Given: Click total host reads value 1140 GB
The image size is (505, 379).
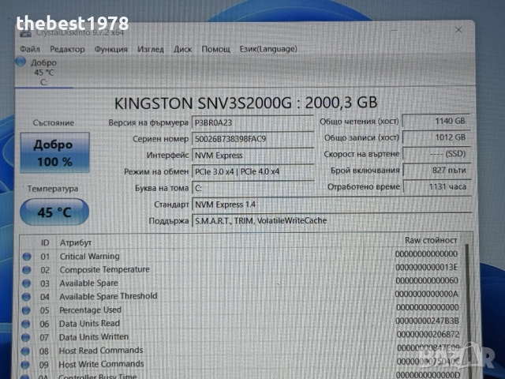Looking at the screenshot, I should pyautogui.click(x=436, y=121).
